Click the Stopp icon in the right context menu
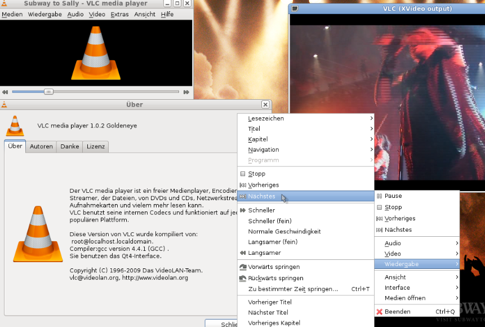This screenshot has height=327, width=485. (x=380, y=207)
